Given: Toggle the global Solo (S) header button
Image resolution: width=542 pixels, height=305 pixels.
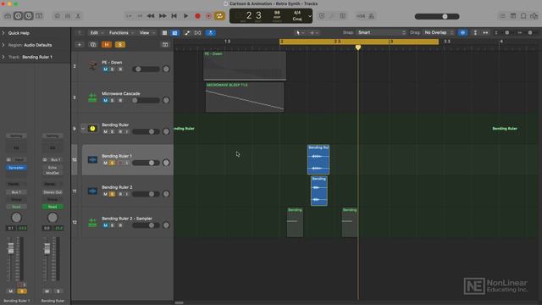Looking at the screenshot, I should pos(120,45).
